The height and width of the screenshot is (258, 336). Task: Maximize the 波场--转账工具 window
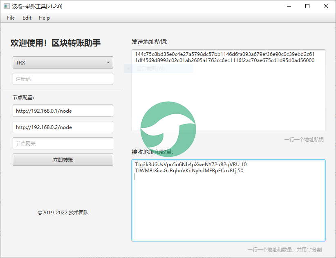click(307, 6)
